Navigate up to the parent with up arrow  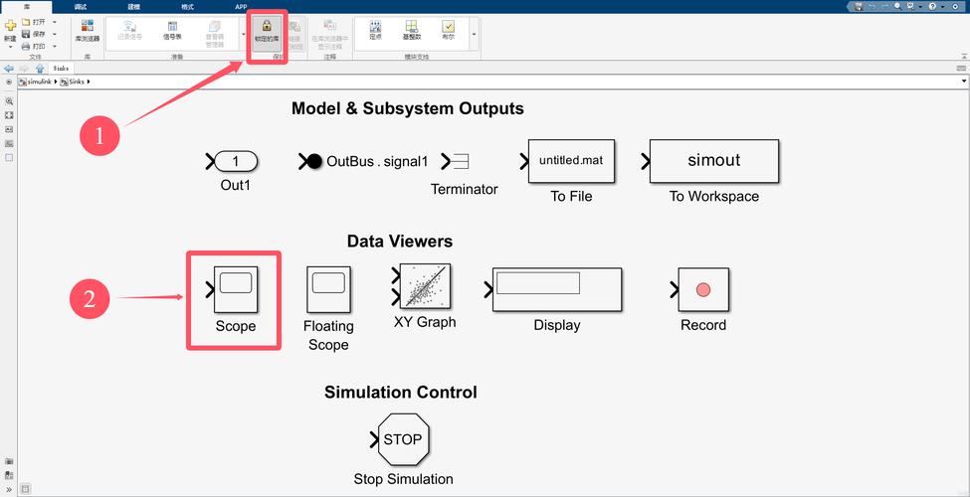tap(40, 68)
